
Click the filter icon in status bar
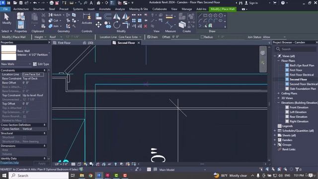pyautogui.click(x=297, y=169)
